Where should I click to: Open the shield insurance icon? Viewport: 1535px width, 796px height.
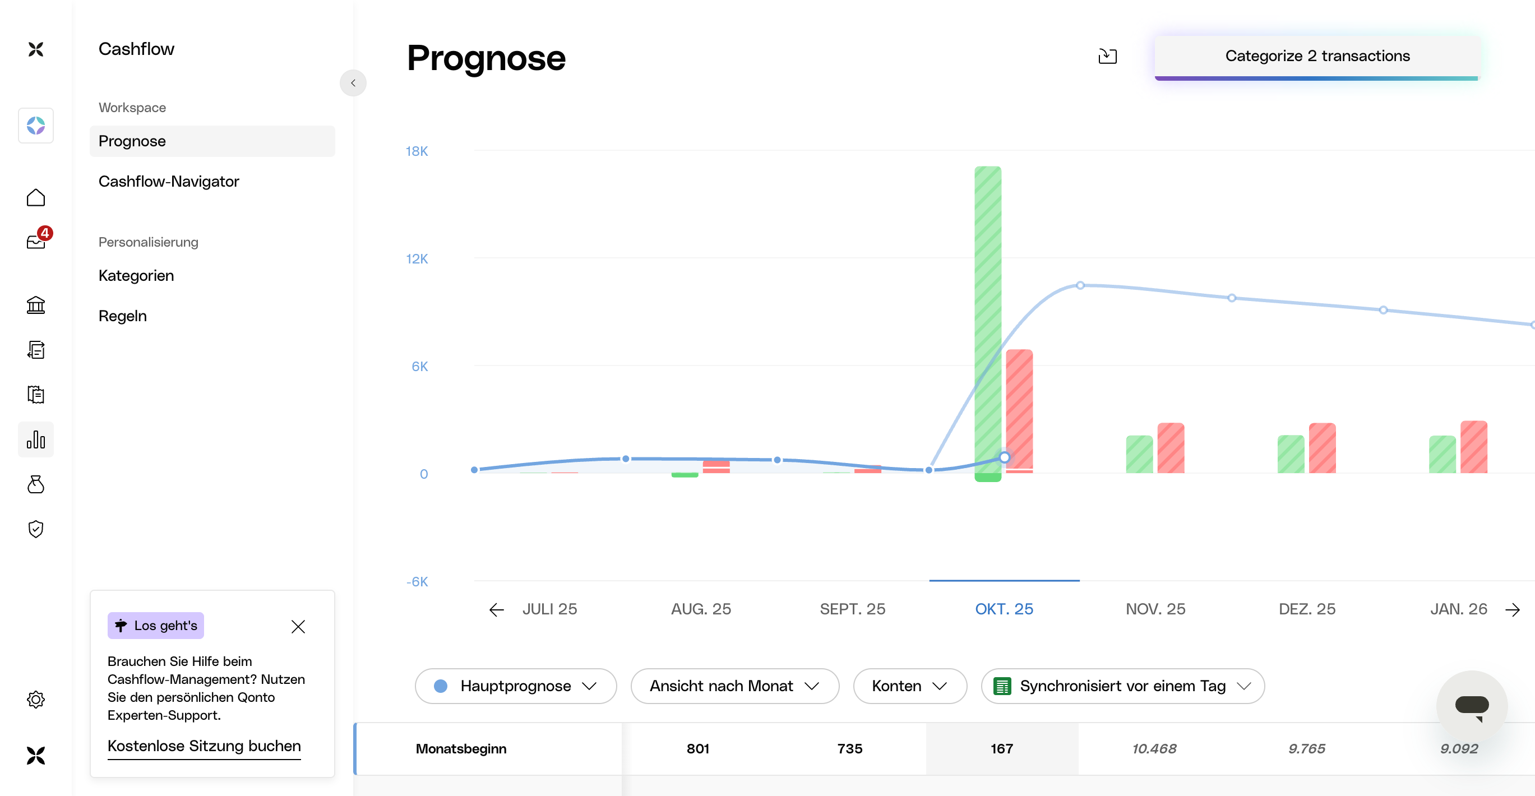point(36,529)
